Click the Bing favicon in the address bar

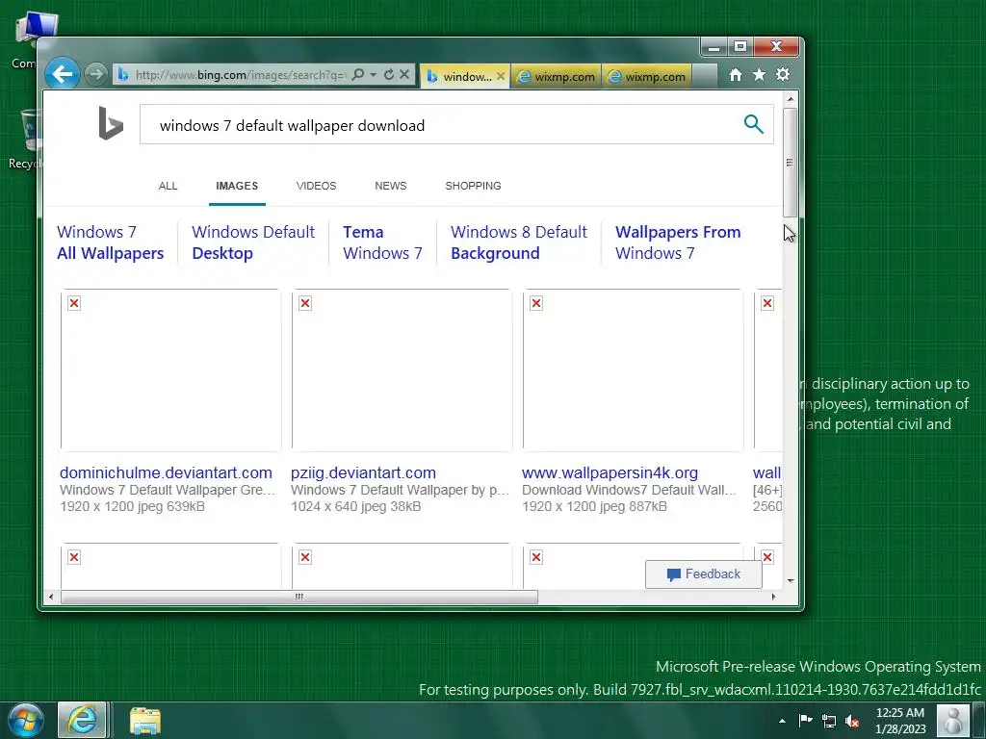(123, 75)
